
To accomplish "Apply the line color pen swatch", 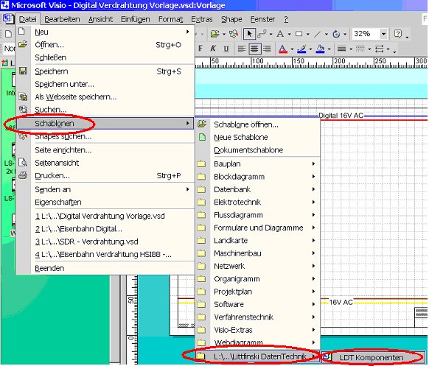I will point(301,49).
